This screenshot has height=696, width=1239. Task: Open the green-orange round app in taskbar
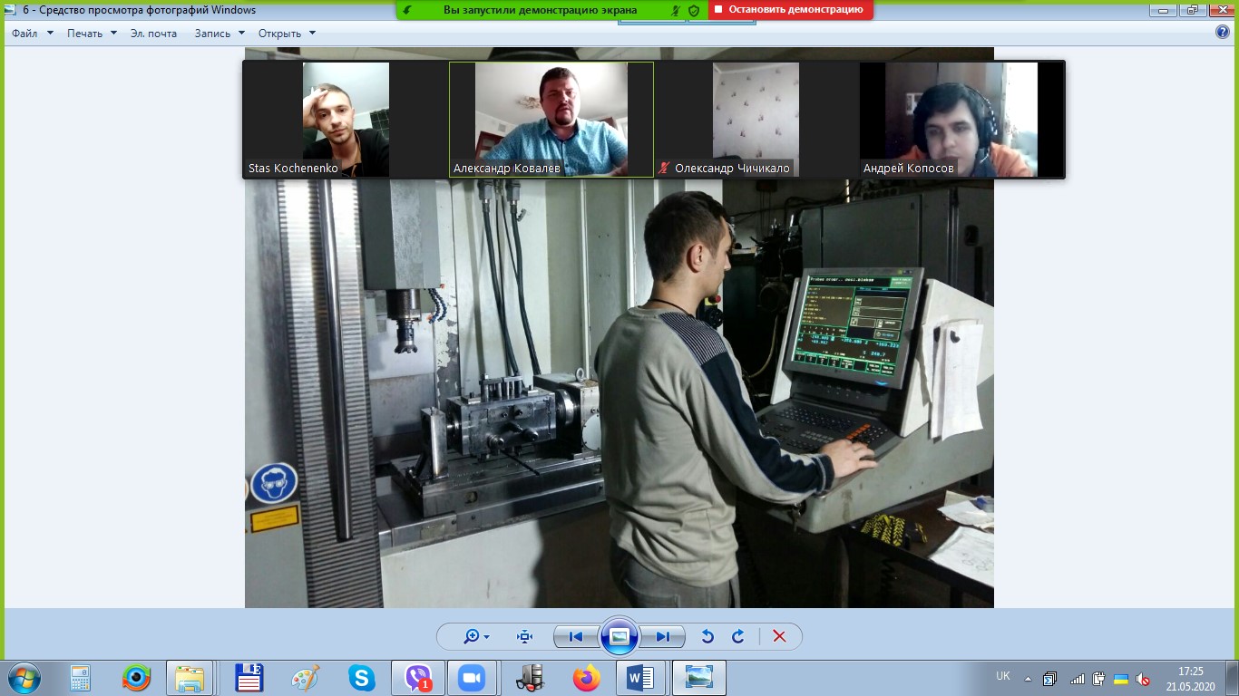137,678
